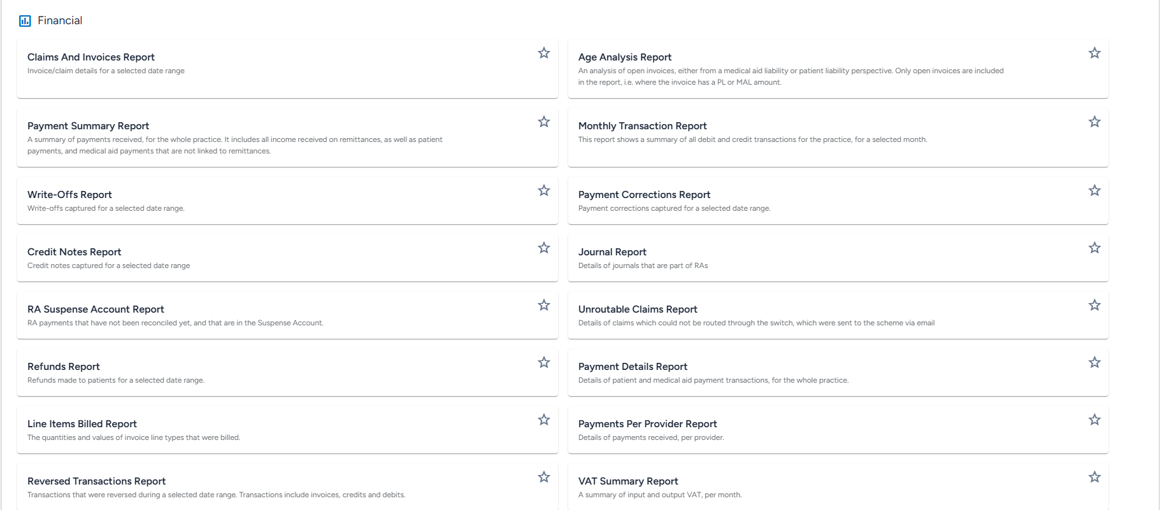
Task: Click the Financial section heading
Action: 60,20
